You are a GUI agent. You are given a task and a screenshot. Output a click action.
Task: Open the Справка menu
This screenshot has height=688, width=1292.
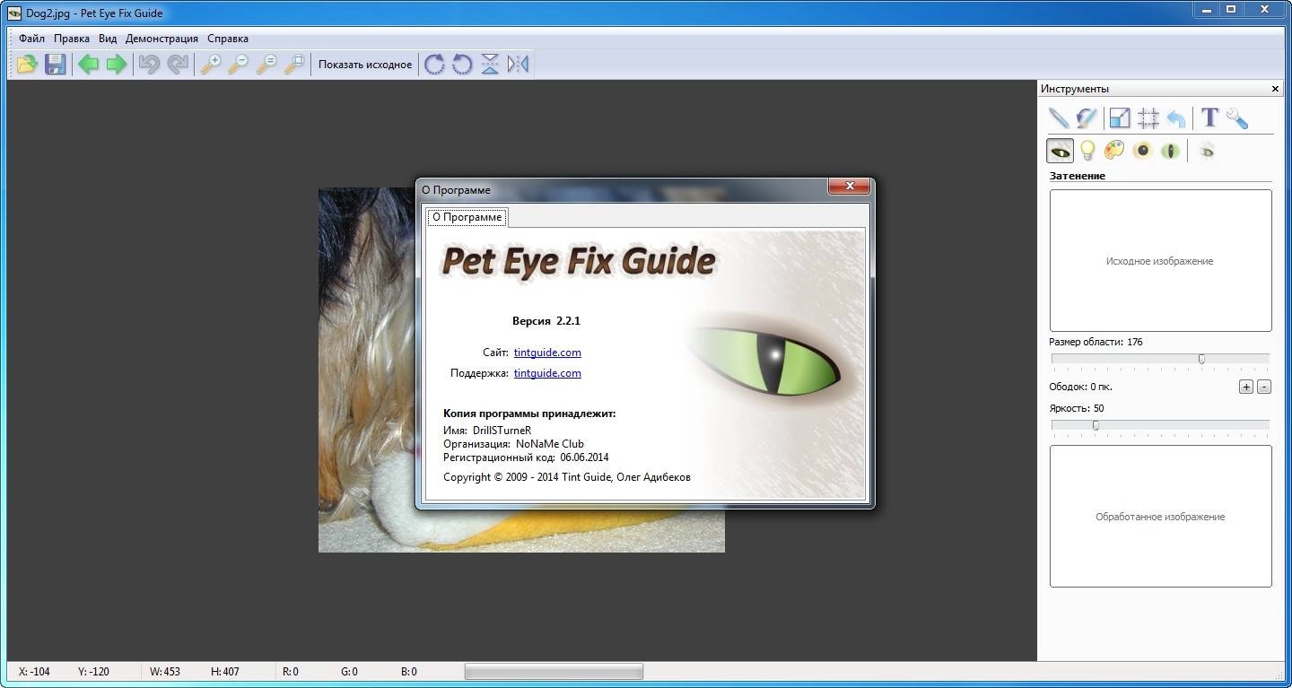[x=228, y=39]
